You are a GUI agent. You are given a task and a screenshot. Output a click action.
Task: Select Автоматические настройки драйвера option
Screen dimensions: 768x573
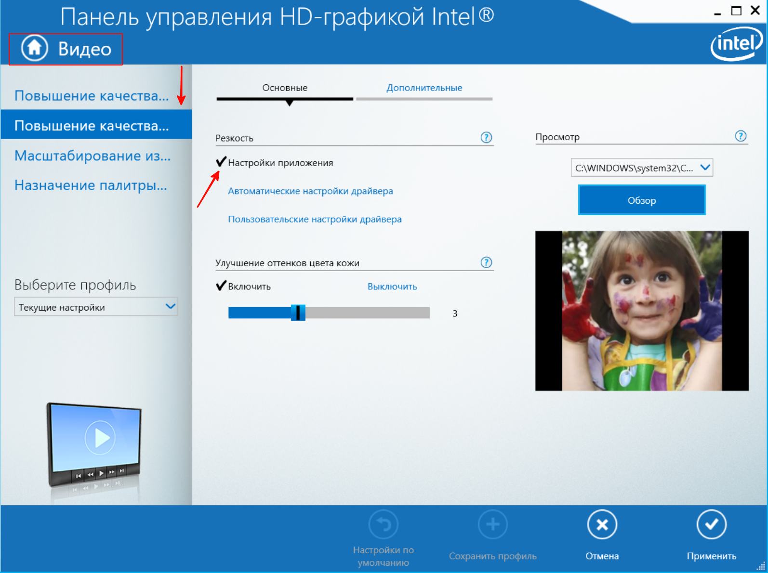[310, 191]
